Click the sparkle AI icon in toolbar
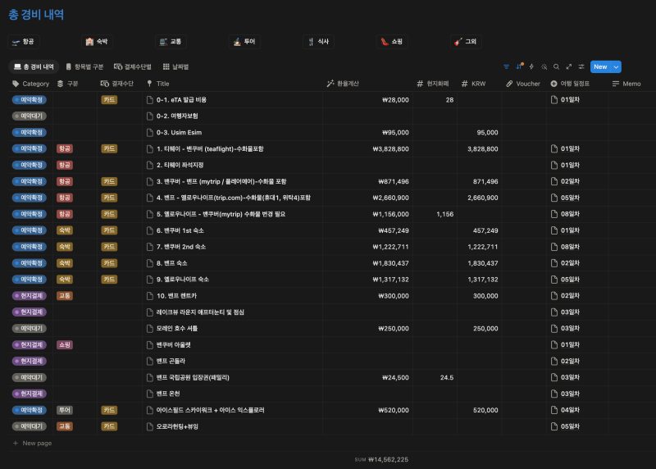 pyautogui.click(x=544, y=67)
